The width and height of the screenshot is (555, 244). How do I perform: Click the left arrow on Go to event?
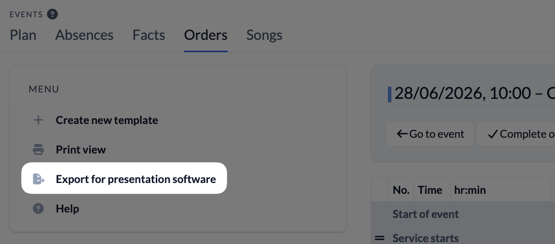click(x=402, y=134)
